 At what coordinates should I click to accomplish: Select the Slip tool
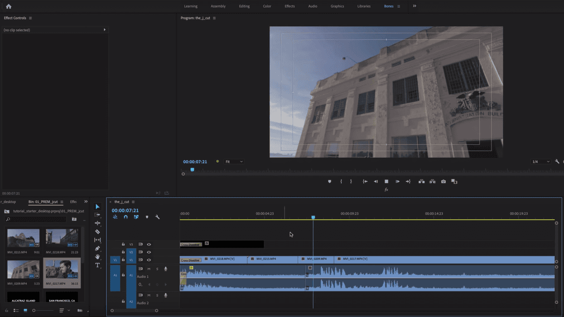click(x=97, y=240)
